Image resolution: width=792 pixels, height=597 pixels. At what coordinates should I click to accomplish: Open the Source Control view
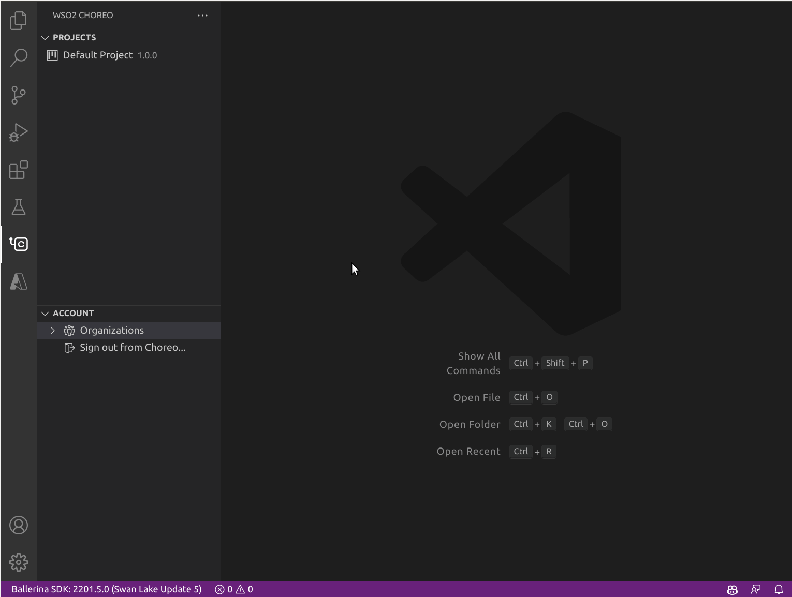click(19, 95)
